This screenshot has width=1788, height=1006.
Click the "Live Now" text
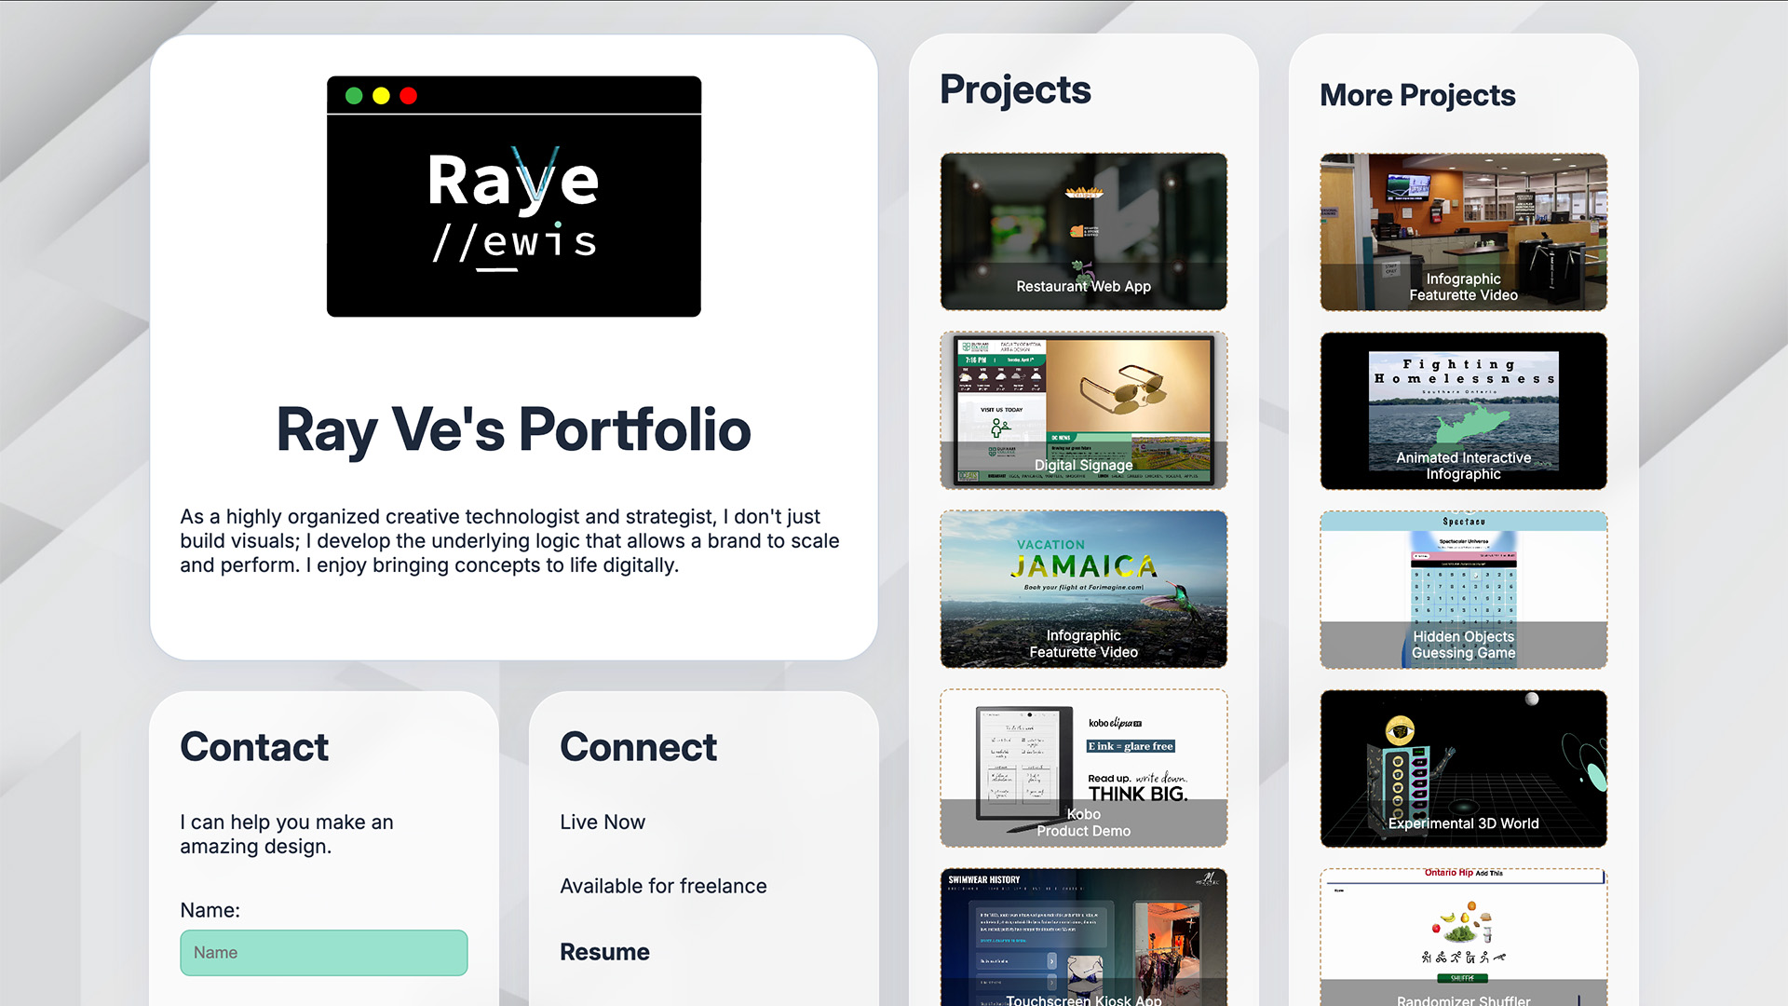[603, 822]
